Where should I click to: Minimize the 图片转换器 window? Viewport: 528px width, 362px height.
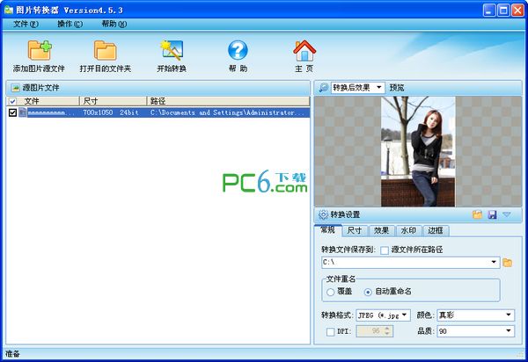pos(489,11)
